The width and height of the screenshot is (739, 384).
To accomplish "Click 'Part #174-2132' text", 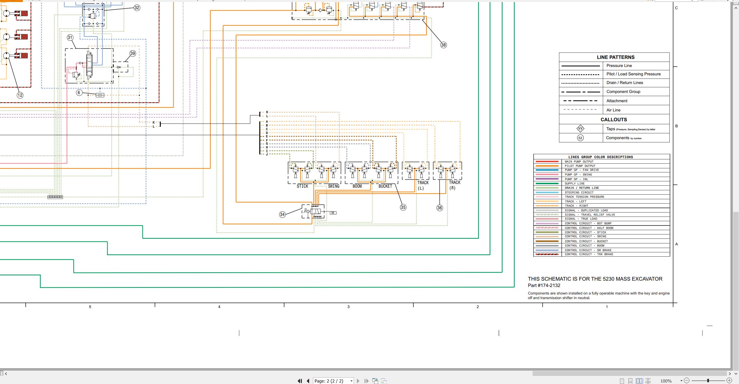I will [x=544, y=285].
